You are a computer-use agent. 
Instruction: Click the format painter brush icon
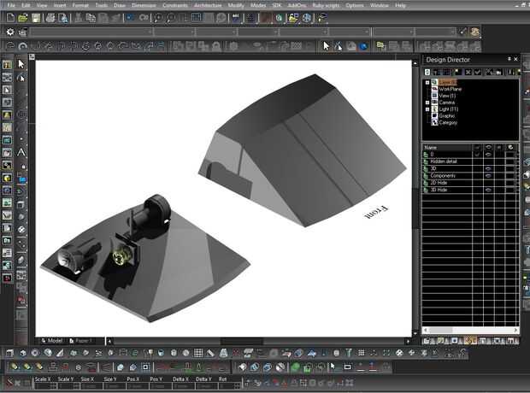[462, 32]
